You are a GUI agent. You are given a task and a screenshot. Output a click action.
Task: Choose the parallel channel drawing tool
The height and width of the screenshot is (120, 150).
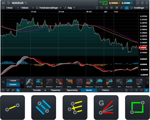43,108
